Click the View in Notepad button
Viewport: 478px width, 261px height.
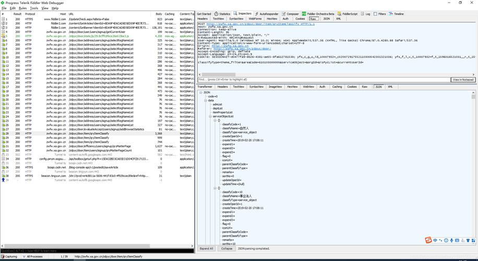463,80
